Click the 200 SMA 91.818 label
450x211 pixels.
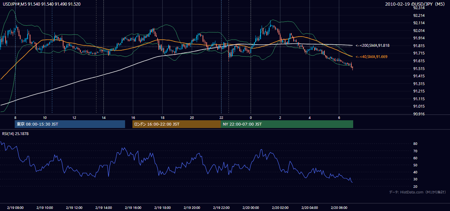(373, 45)
